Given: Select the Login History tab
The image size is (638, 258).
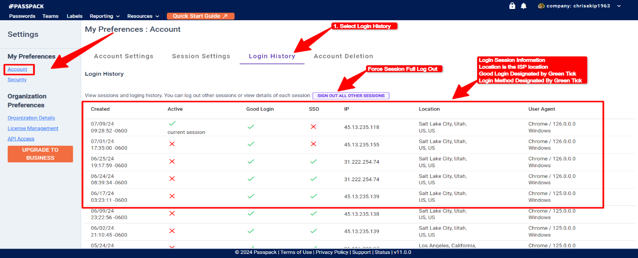Looking at the screenshot, I should (272, 56).
